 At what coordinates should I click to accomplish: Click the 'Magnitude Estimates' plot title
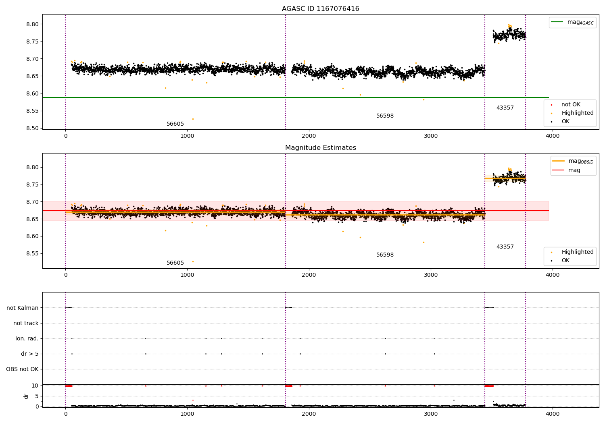[x=320, y=147]
